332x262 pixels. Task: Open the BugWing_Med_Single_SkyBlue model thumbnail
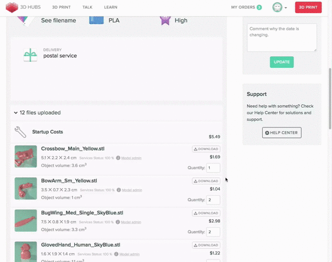click(x=25, y=221)
